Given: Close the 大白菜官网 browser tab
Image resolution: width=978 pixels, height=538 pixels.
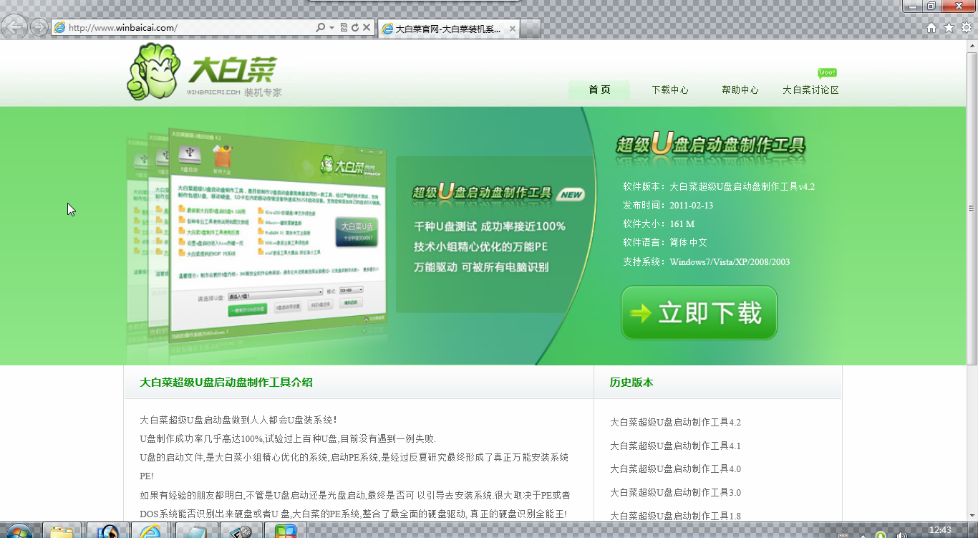Looking at the screenshot, I should (513, 29).
